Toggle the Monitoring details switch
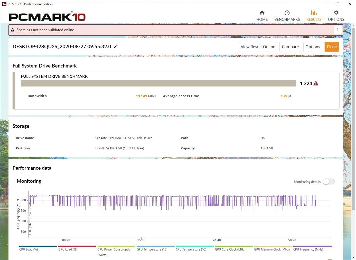 329,182
